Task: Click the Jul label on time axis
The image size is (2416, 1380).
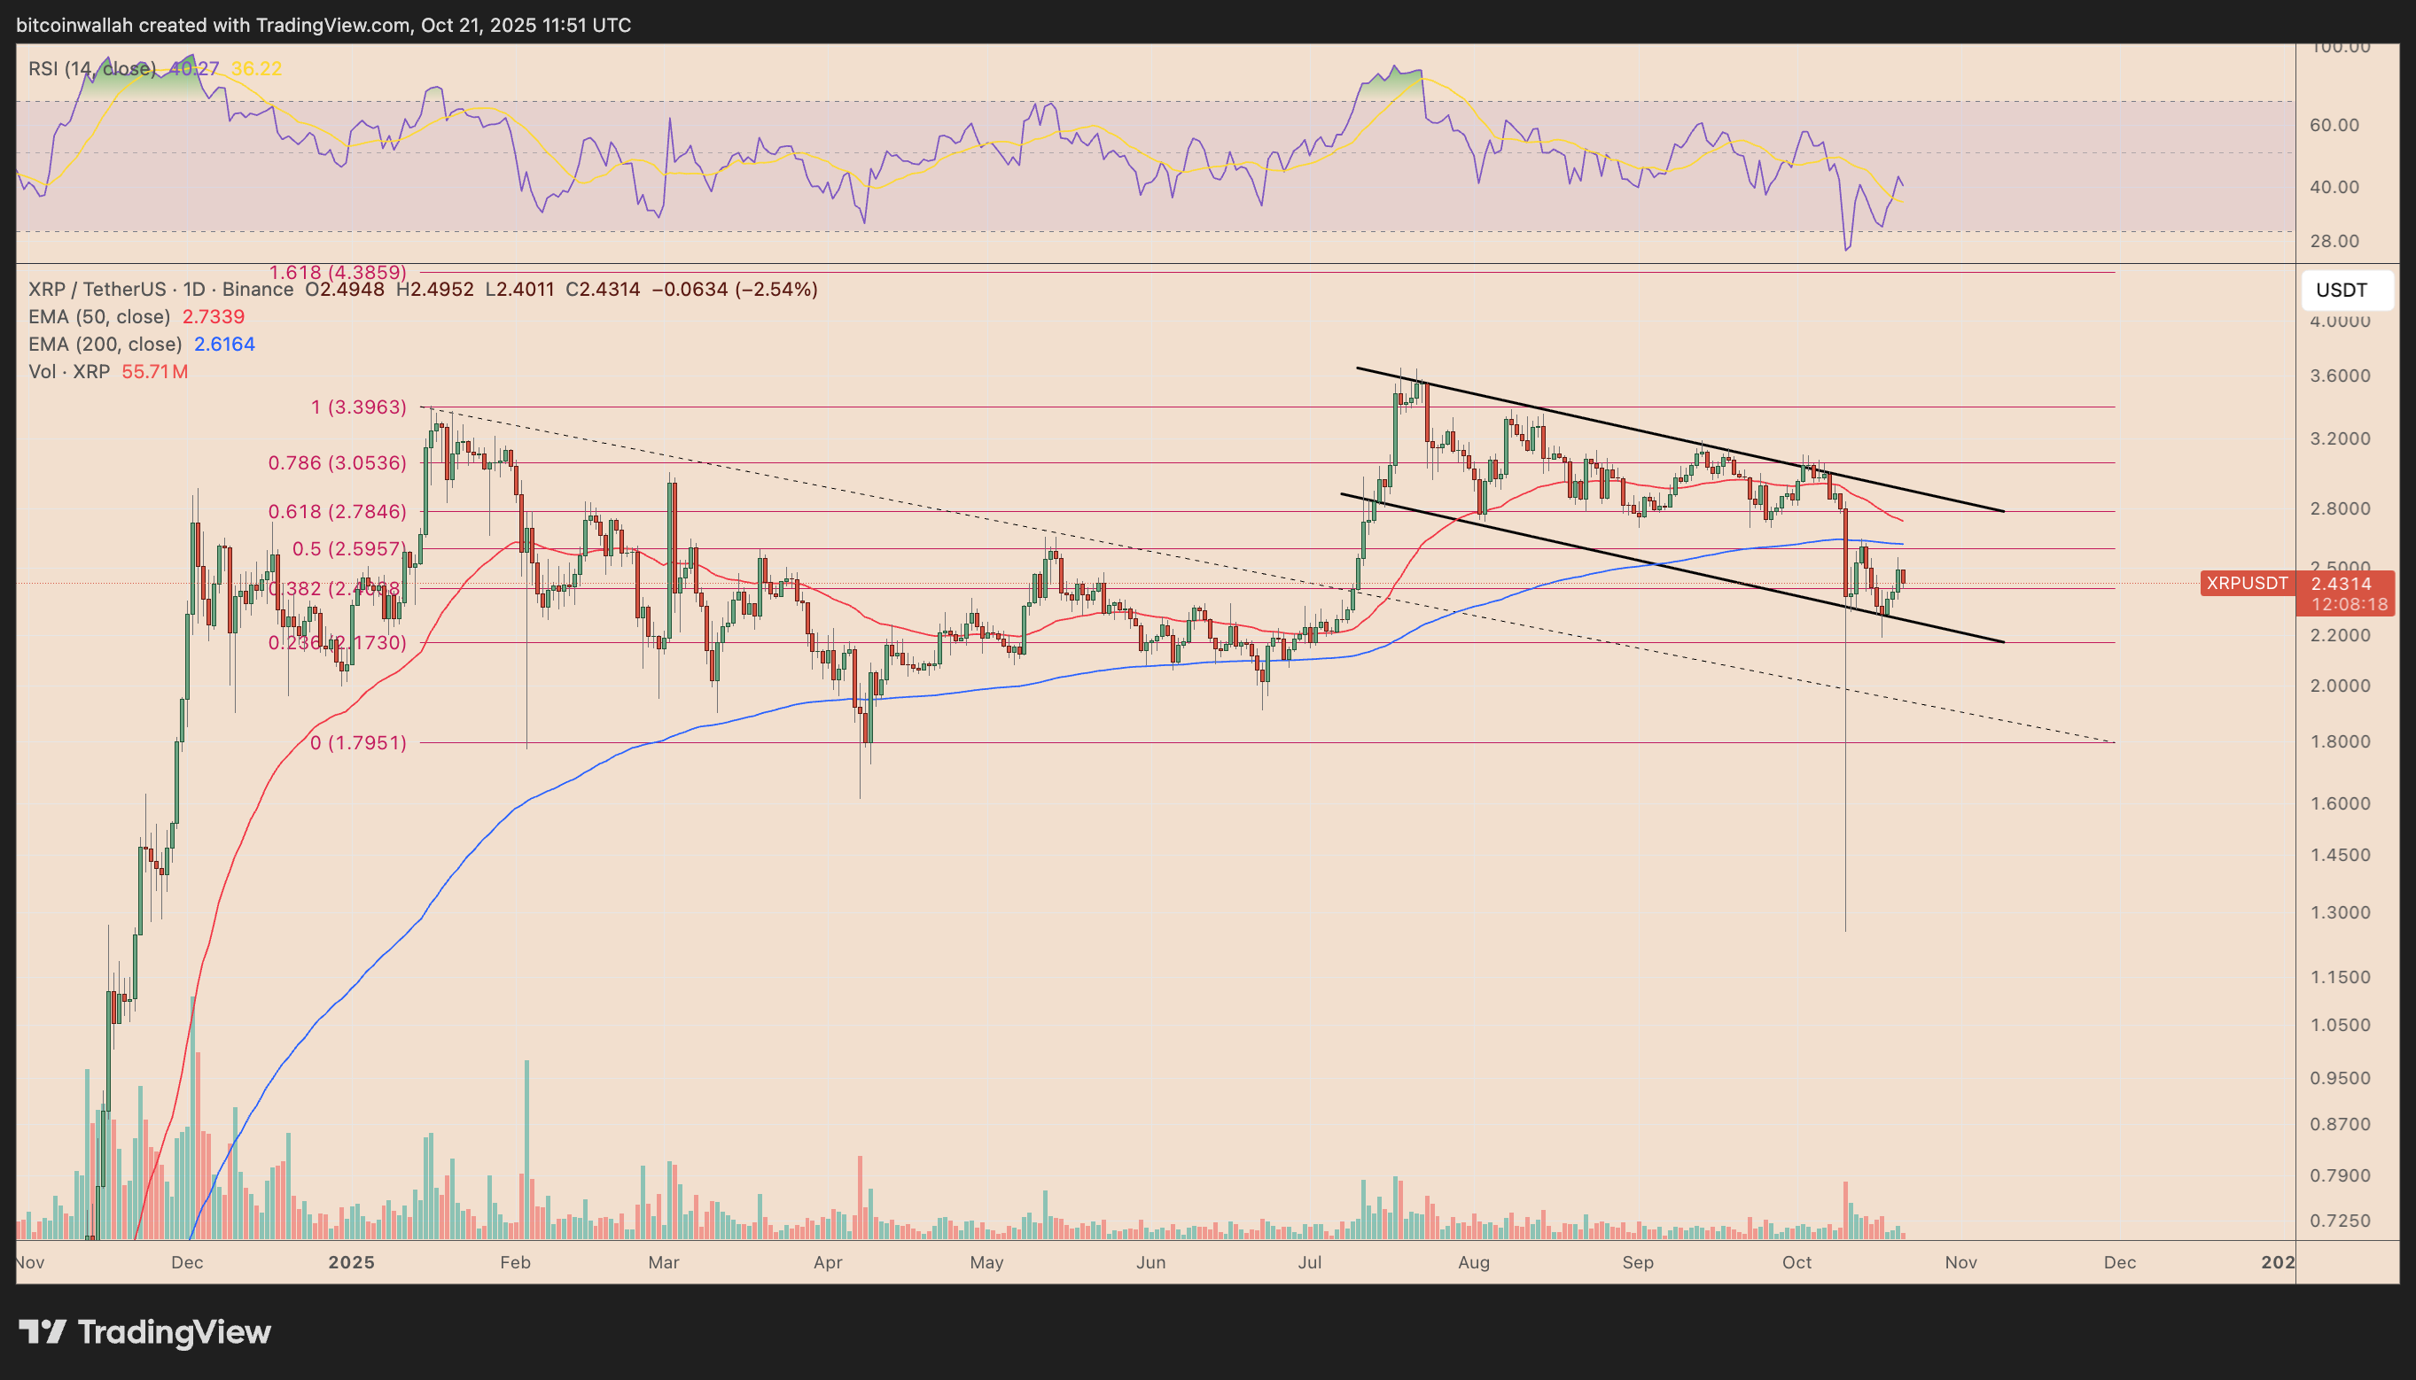Action: (x=1309, y=1262)
